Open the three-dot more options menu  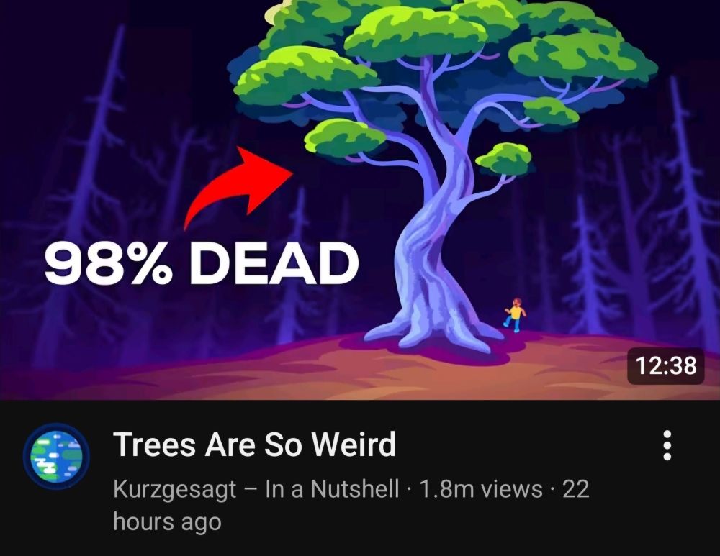tap(667, 445)
